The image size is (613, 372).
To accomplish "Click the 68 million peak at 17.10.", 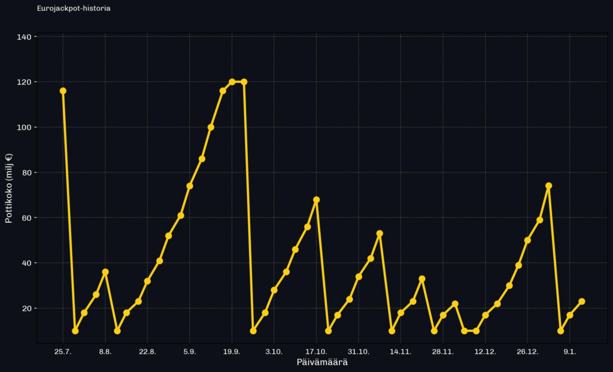I will tap(316, 199).
